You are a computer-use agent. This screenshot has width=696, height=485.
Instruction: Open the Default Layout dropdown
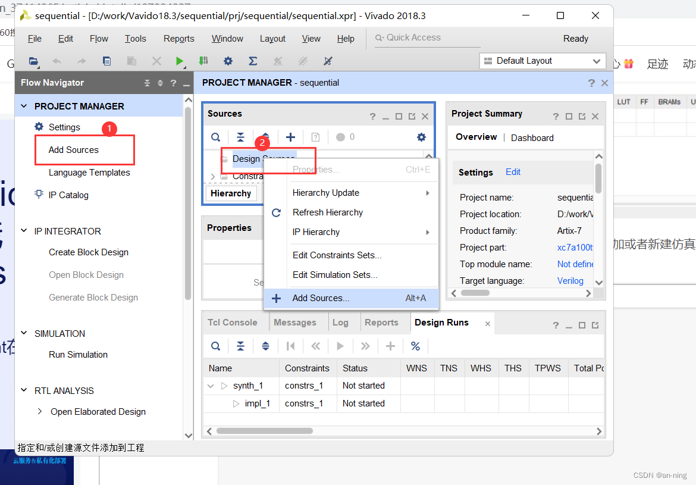543,61
